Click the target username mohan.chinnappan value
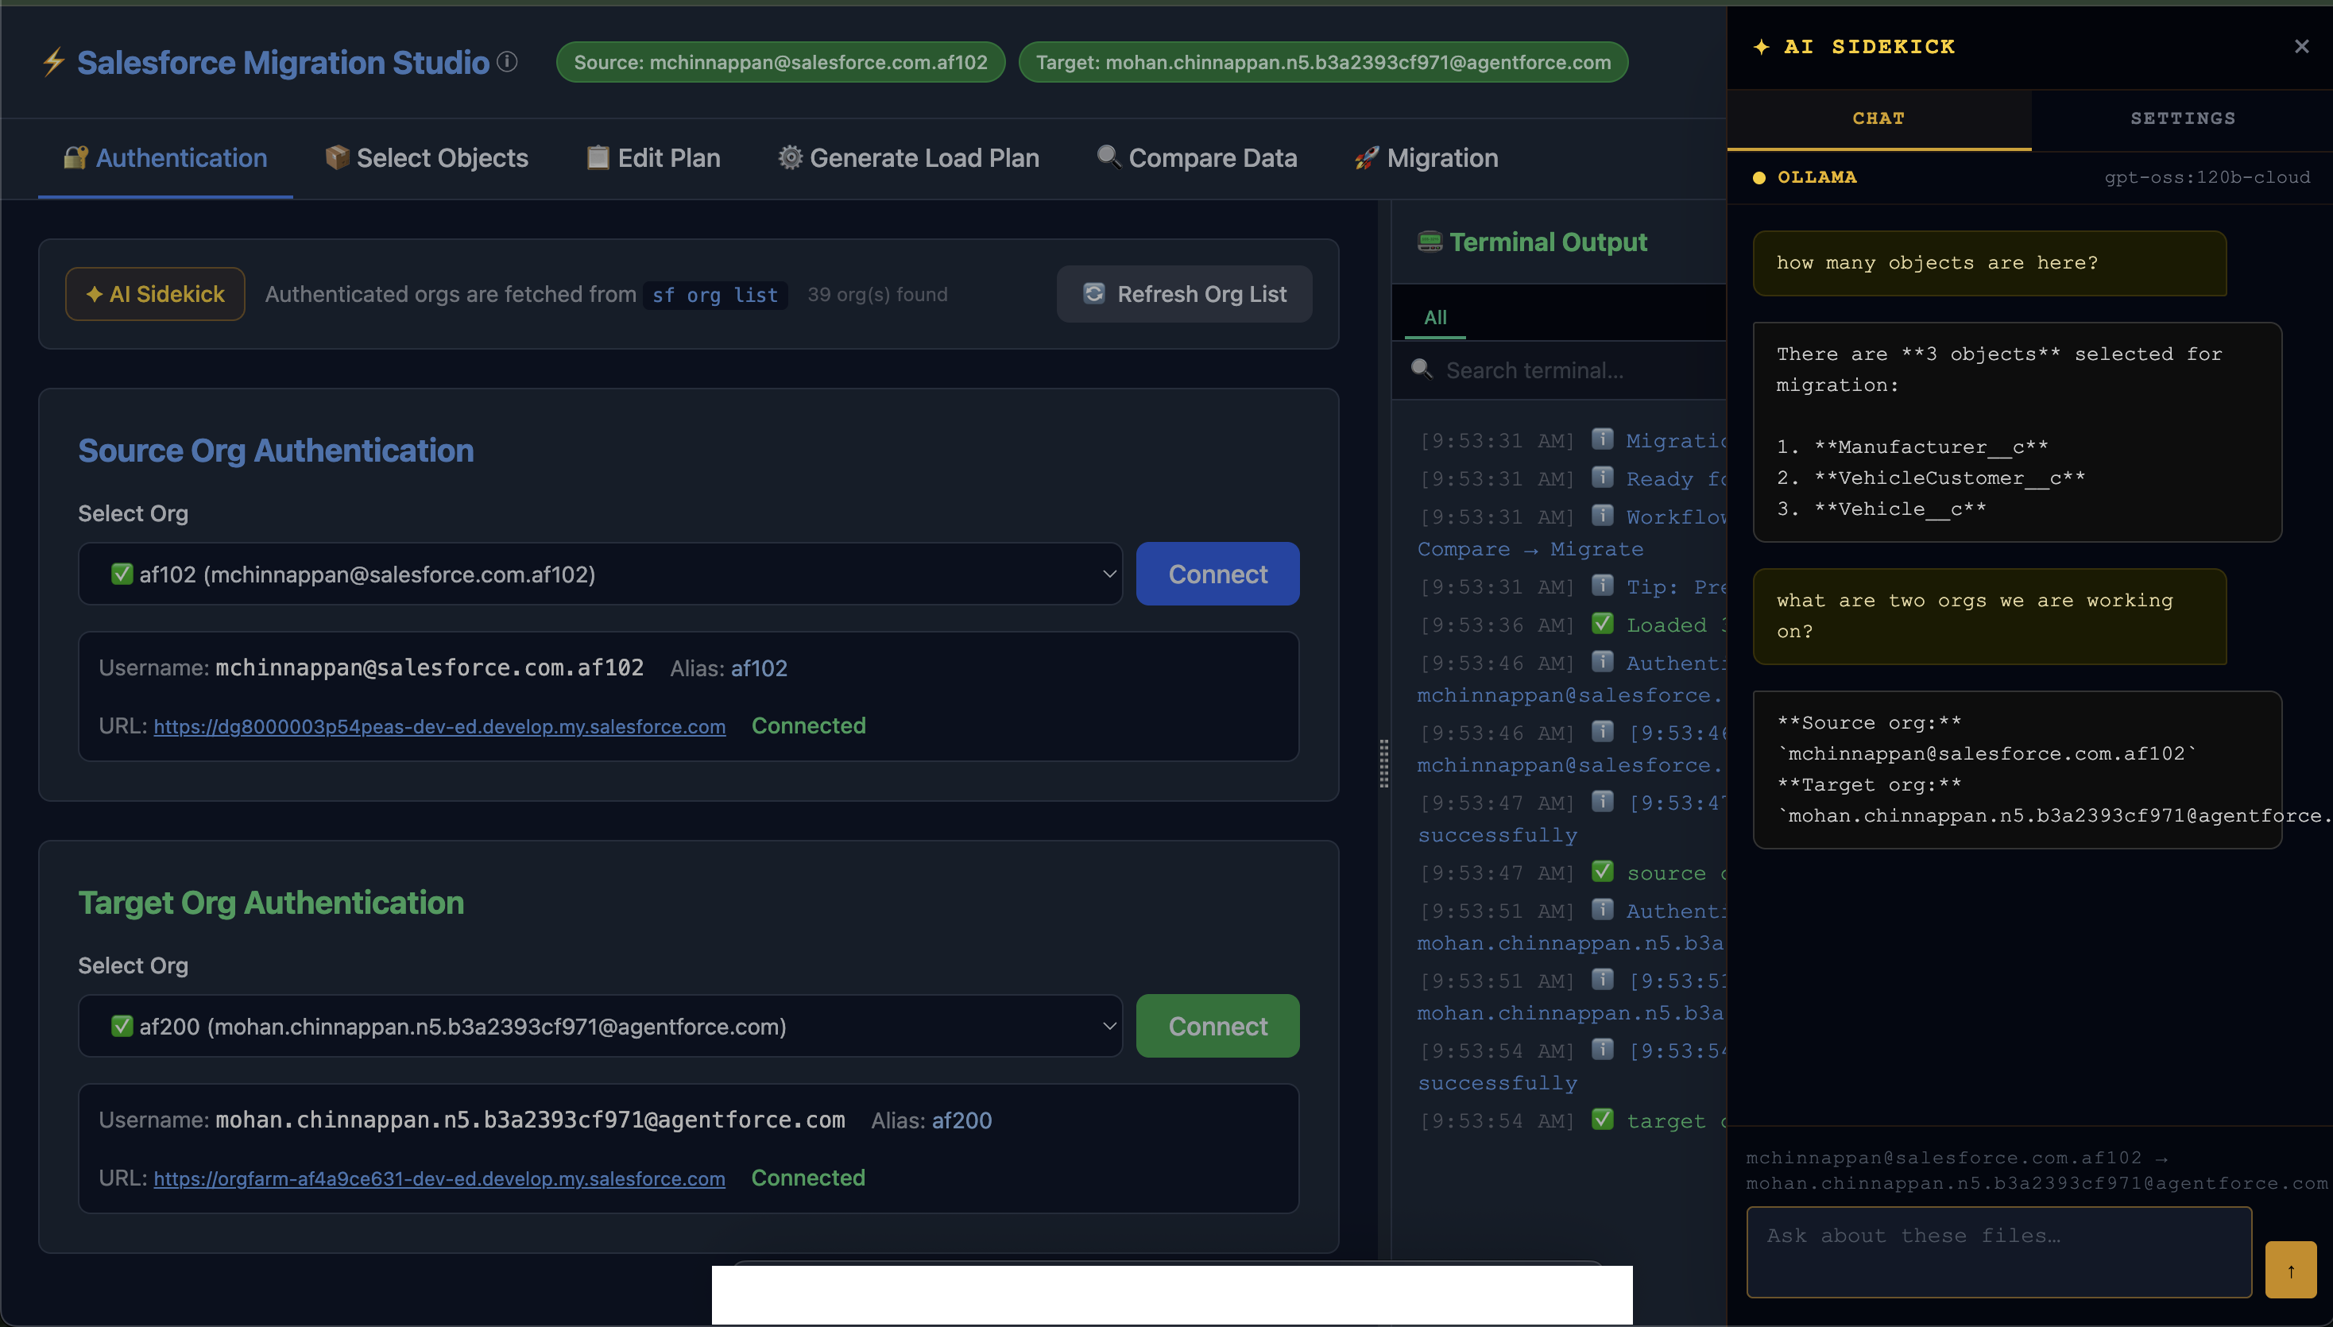Screen dimensions: 2333x1327 click(530, 1120)
